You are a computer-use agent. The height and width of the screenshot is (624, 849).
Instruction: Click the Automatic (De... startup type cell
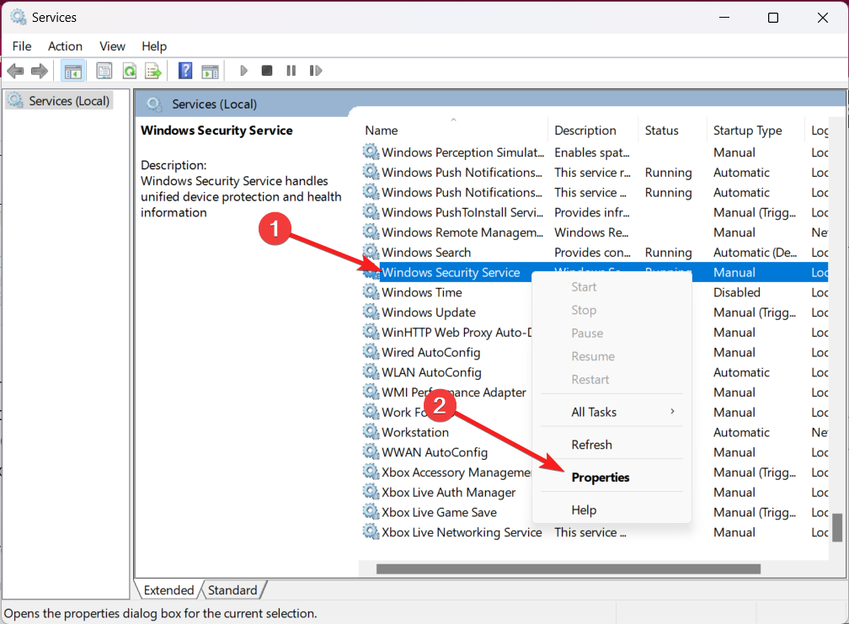coord(755,252)
